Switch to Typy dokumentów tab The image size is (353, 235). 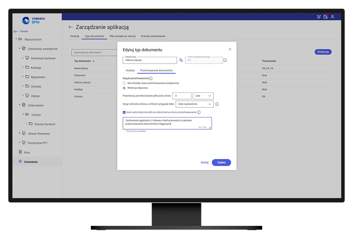point(94,36)
